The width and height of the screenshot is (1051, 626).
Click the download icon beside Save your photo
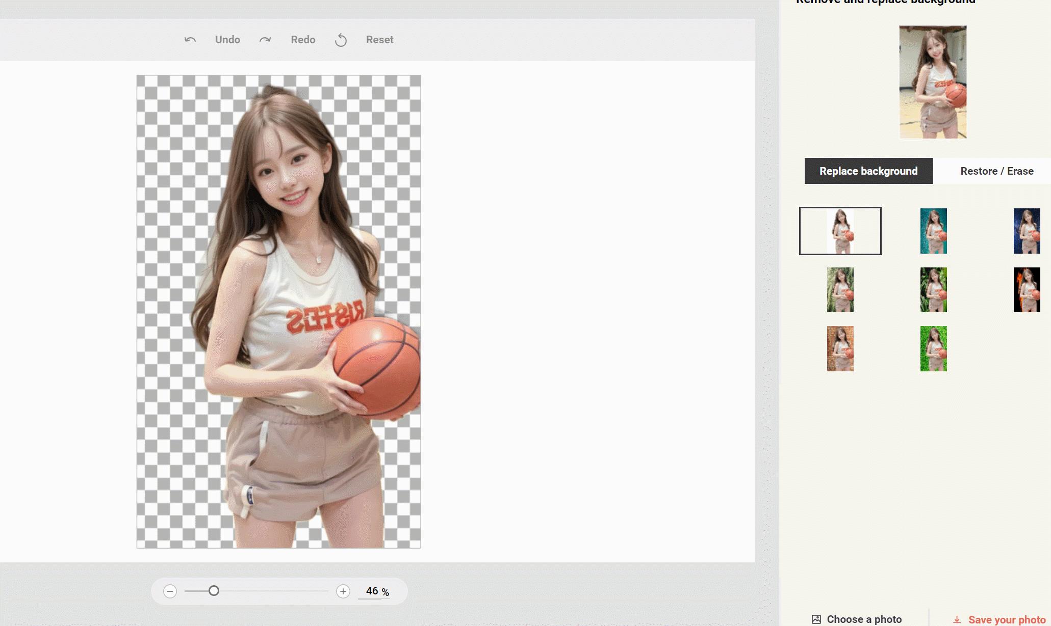pyautogui.click(x=957, y=619)
